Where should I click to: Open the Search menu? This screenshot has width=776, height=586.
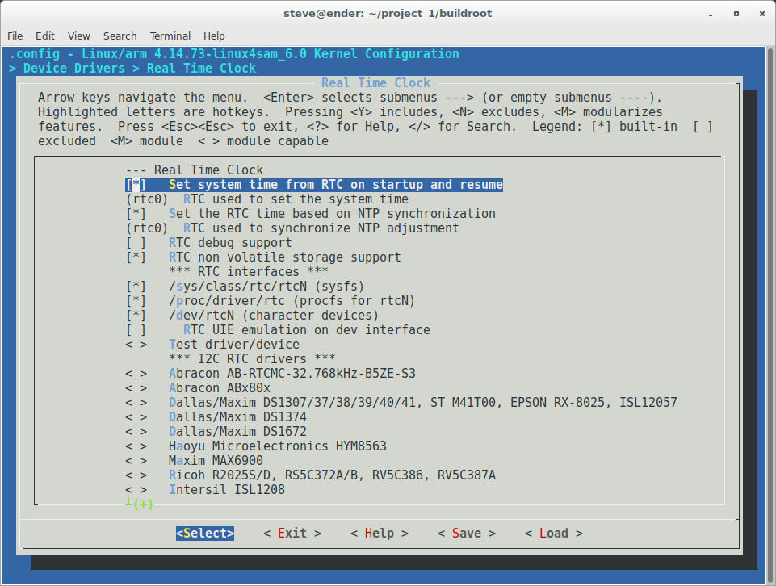pyautogui.click(x=120, y=36)
